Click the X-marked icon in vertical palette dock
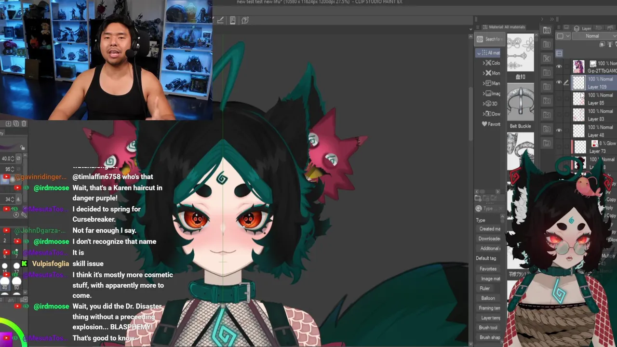617x347 pixels. tap(547, 58)
